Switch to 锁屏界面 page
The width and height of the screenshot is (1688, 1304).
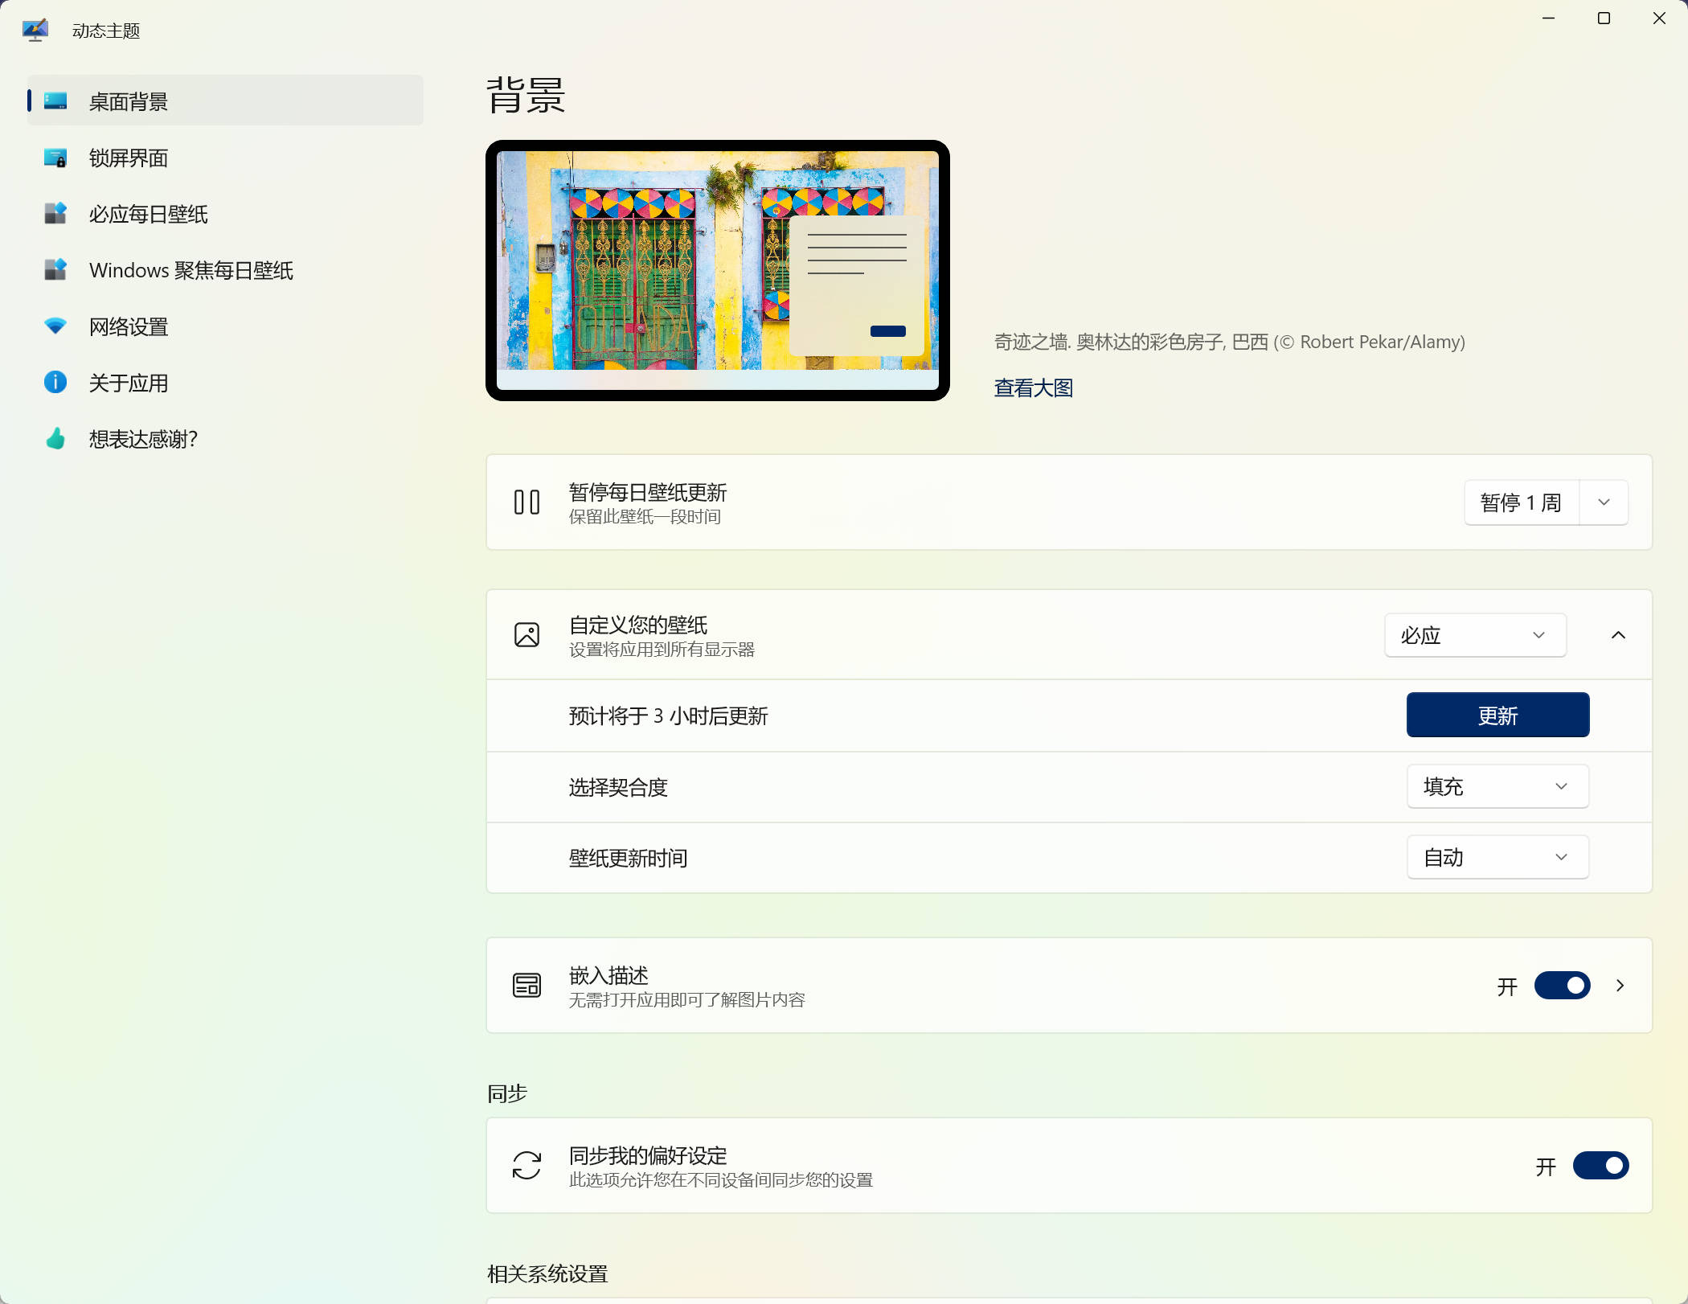(x=129, y=158)
